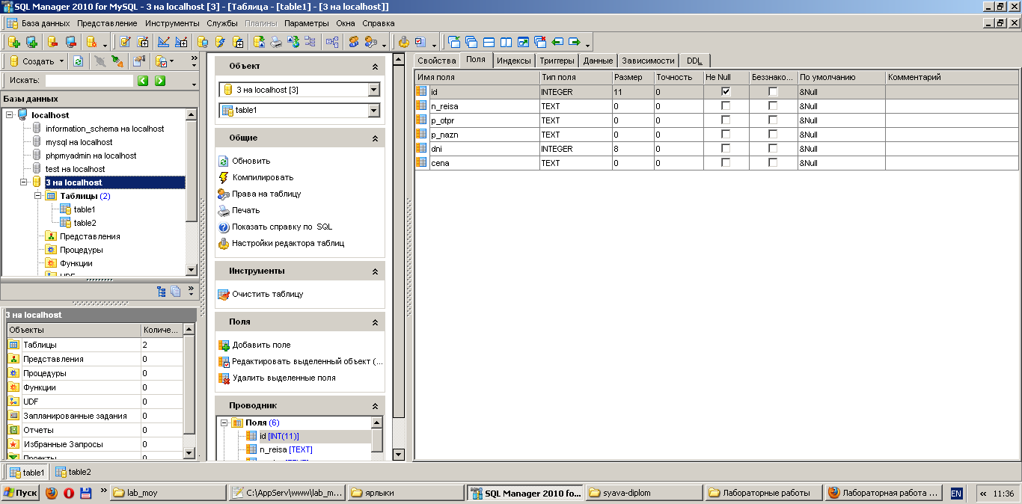This screenshot has width=1022, height=504.
Task: Collapse the Общие panel section
Action: click(x=375, y=138)
